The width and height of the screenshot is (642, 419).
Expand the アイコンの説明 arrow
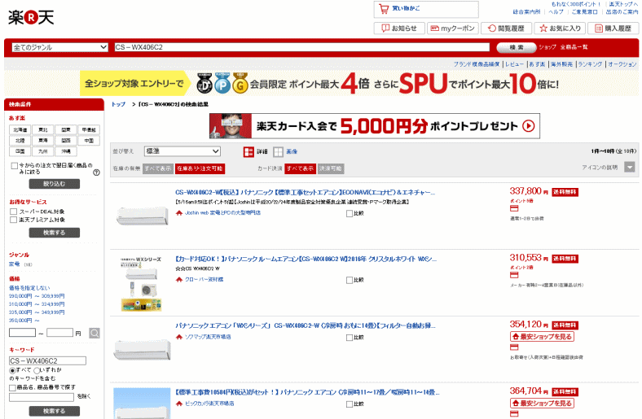629,167
